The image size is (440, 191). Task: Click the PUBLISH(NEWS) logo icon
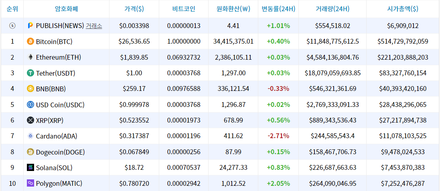pos(30,26)
